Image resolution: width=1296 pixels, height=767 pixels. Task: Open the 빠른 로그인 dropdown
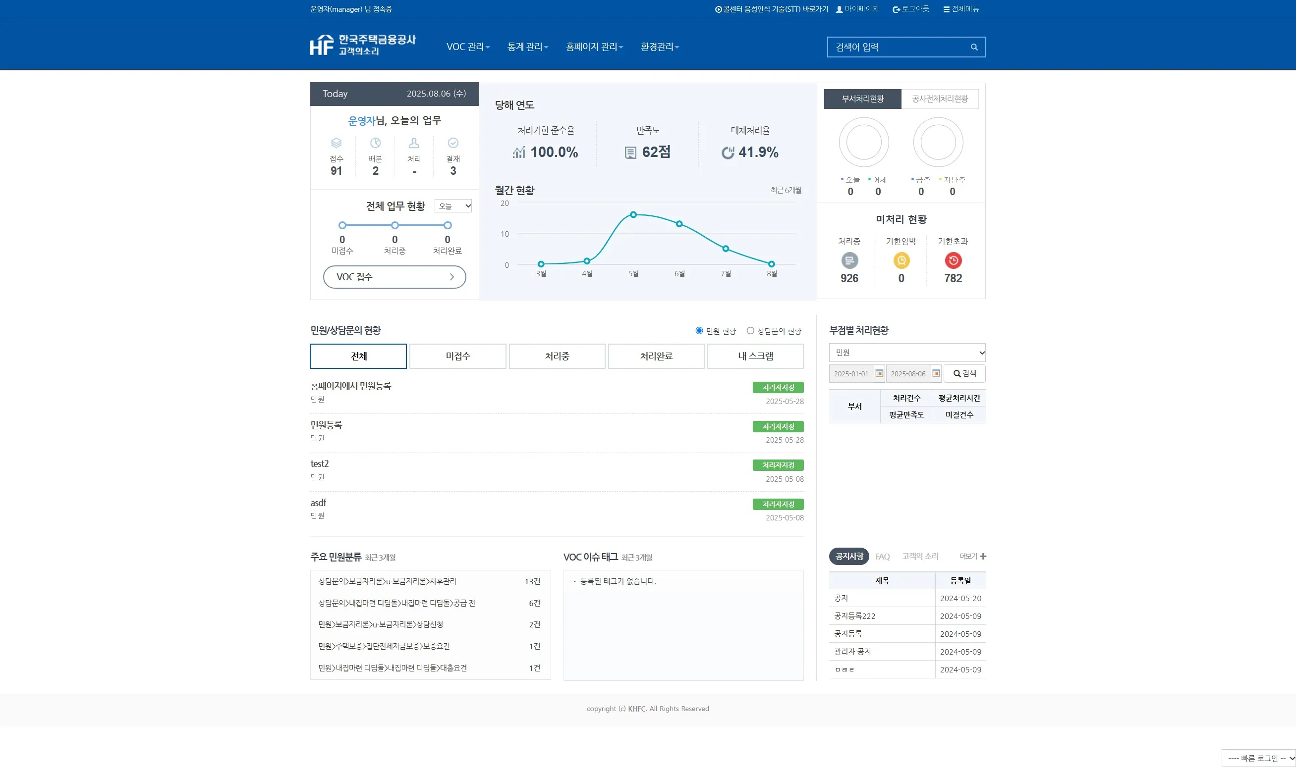point(1258,758)
